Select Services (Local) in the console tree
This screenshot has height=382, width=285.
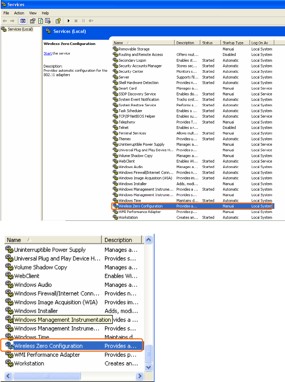click(20, 29)
